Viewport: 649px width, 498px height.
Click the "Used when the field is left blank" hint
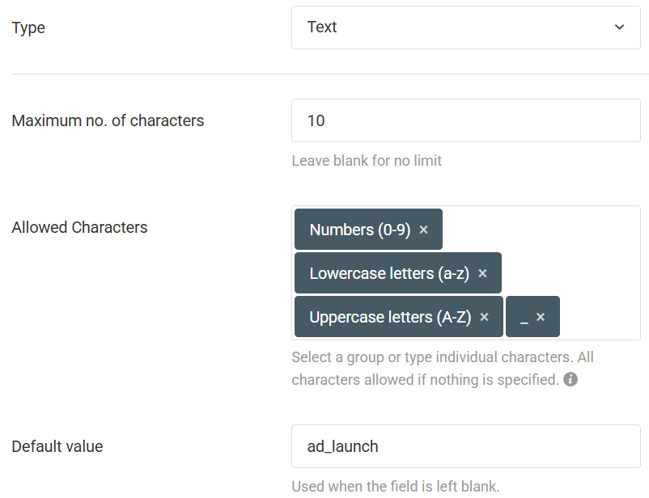[395, 487]
